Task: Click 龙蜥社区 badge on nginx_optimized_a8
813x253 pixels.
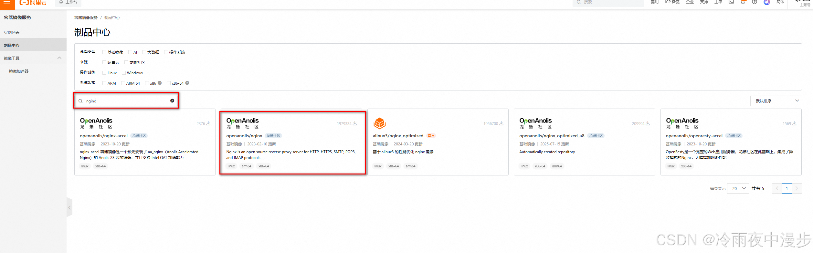Action: coord(596,136)
